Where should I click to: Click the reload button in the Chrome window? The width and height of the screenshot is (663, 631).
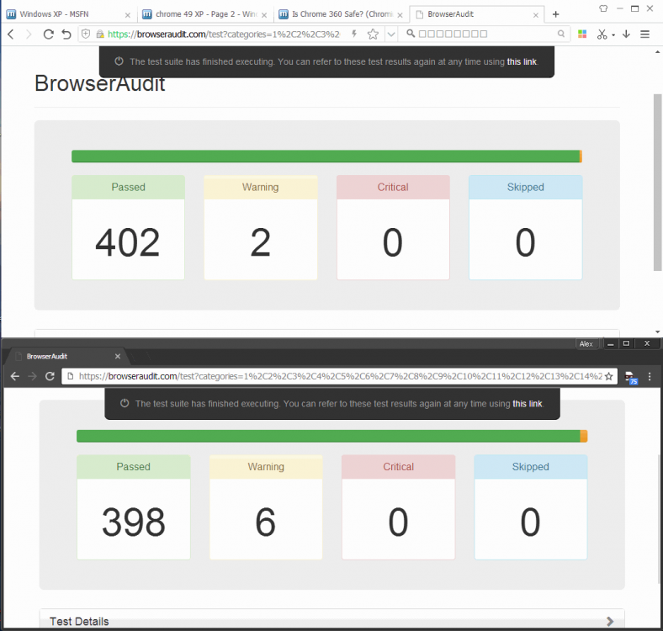(50, 376)
